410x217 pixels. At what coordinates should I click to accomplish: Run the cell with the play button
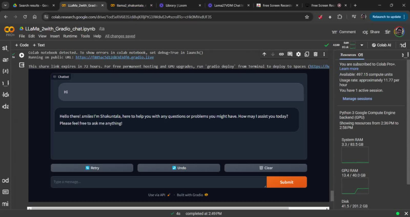pyautogui.click(x=22, y=55)
